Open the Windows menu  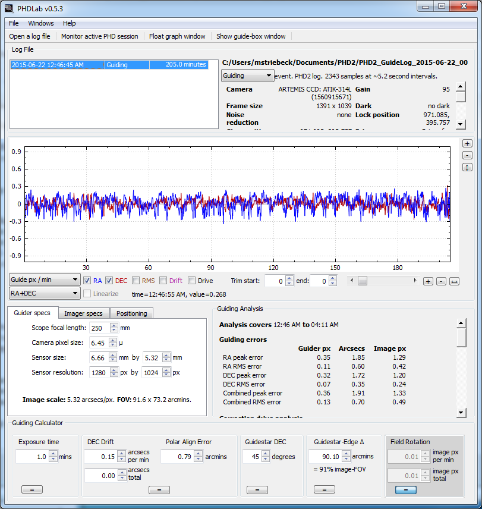41,23
